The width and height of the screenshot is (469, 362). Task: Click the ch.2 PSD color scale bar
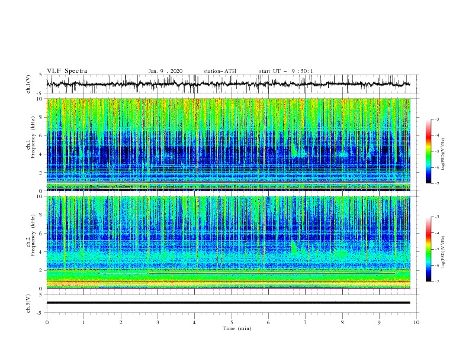[x=428, y=249]
